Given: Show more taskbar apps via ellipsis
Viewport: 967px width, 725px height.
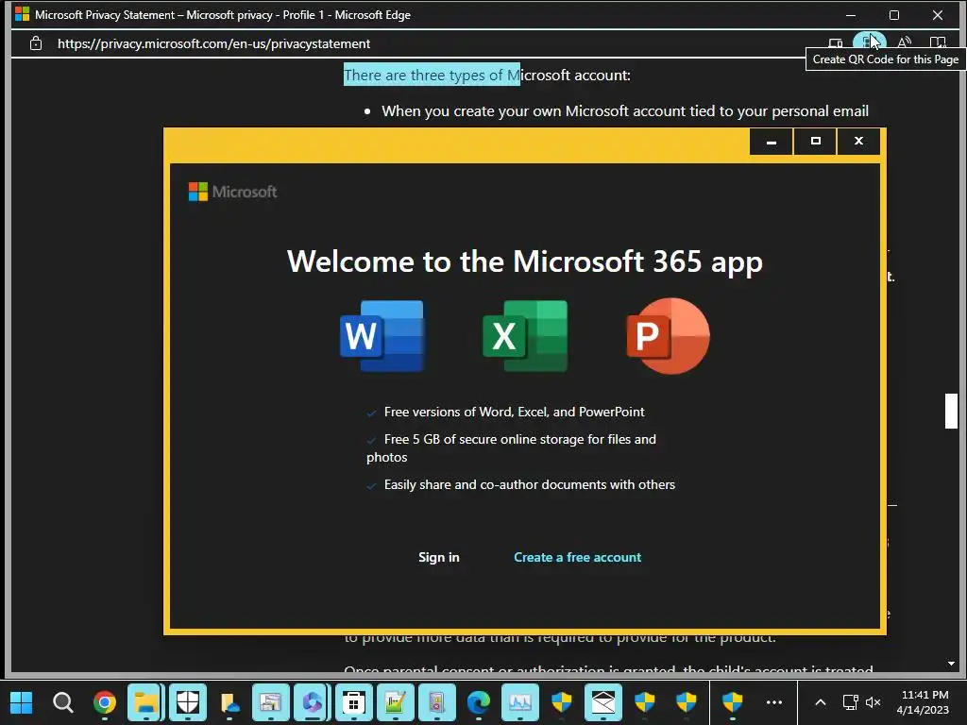Looking at the screenshot, I should (774, 702).
